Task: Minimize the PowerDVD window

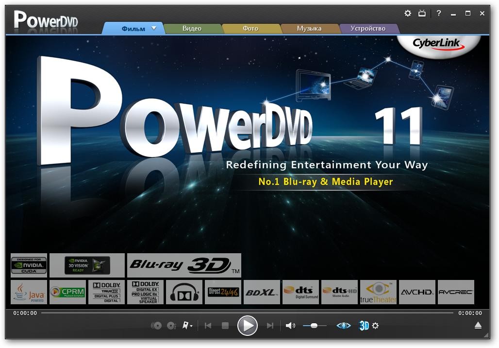Action: point(453,14)
